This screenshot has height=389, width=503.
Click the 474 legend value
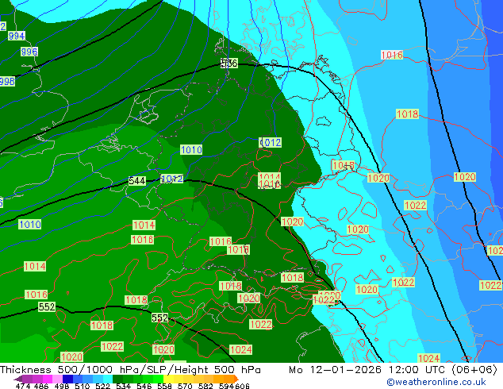point(23,386)
